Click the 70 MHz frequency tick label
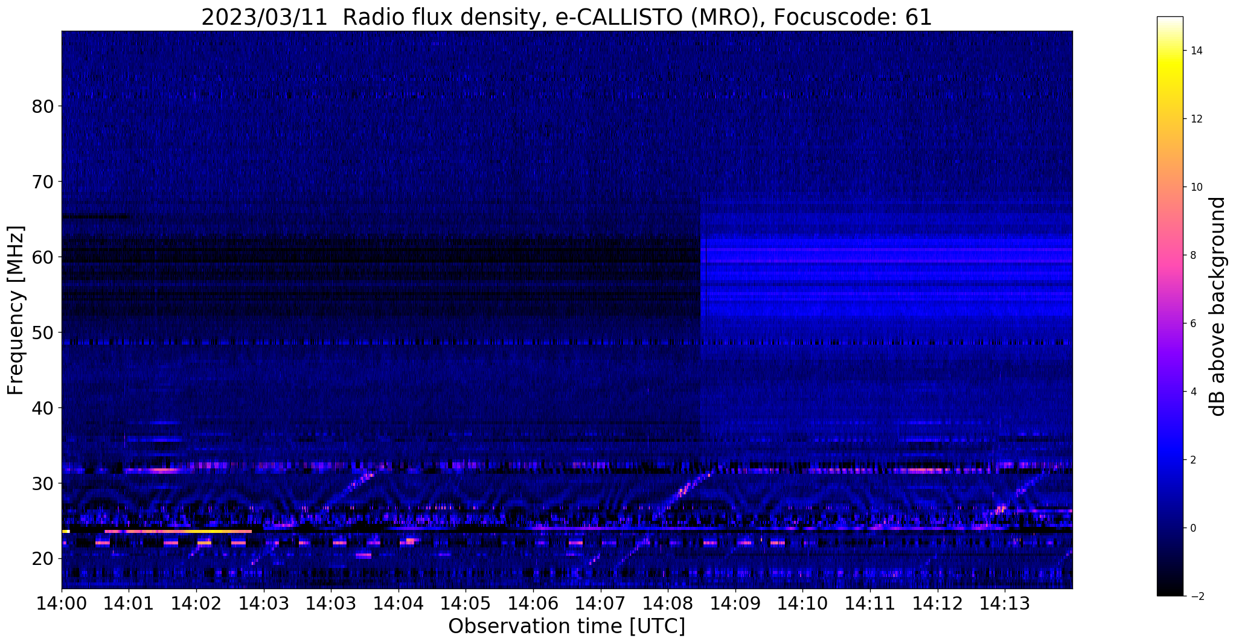The height and width of the screenshot is (644, 1236). click(x=42, y=182)
